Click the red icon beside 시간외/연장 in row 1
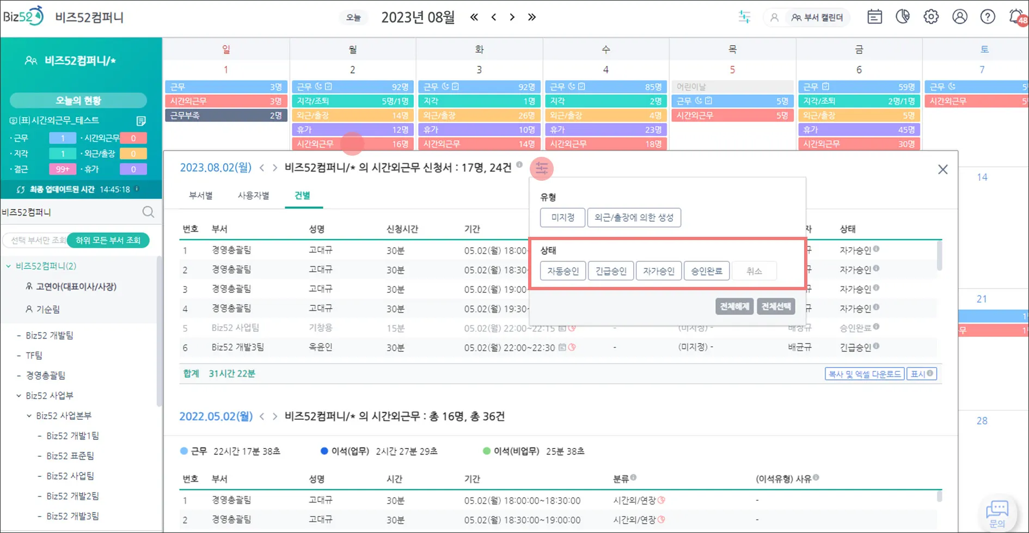The width and height of the screenshot is (1029, 533). (661, 500)
